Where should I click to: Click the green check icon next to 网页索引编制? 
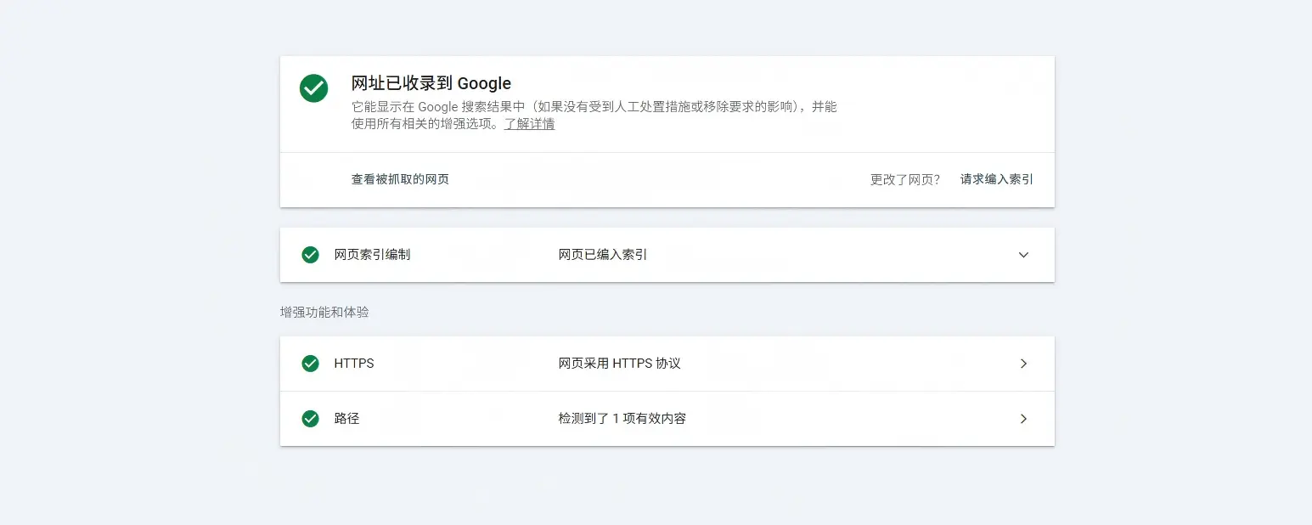(311, 255)
